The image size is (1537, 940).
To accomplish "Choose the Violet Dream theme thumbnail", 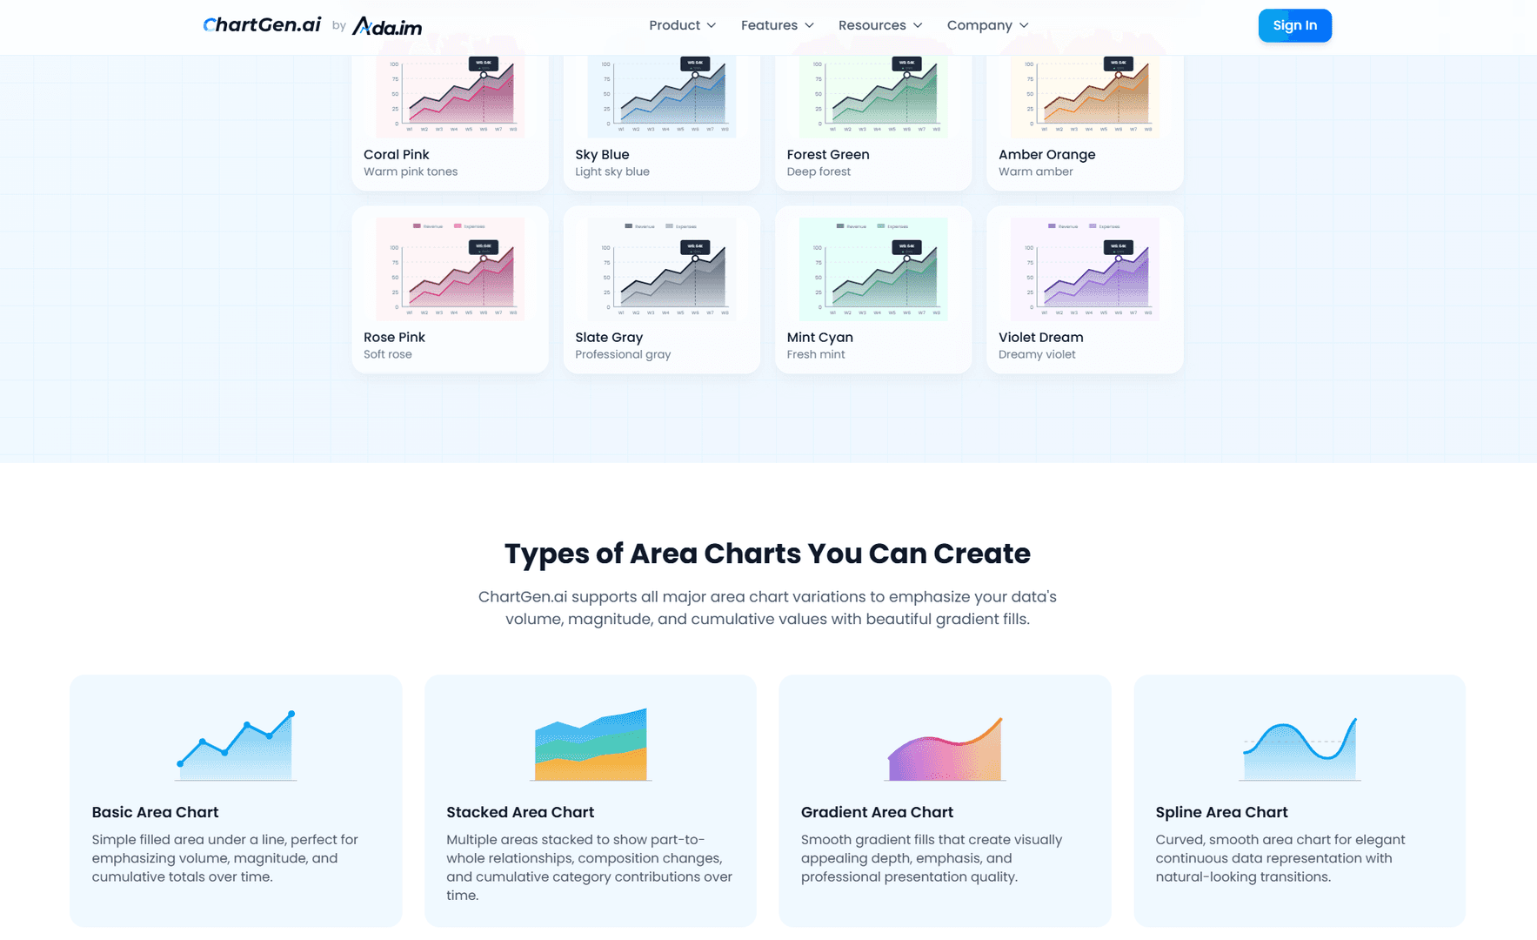I will point(1085,270).
